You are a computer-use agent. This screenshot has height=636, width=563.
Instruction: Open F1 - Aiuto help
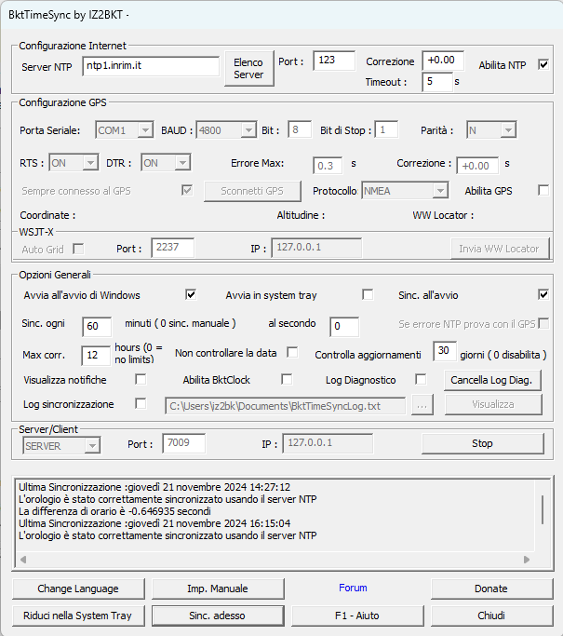click(x=357, y=616)
